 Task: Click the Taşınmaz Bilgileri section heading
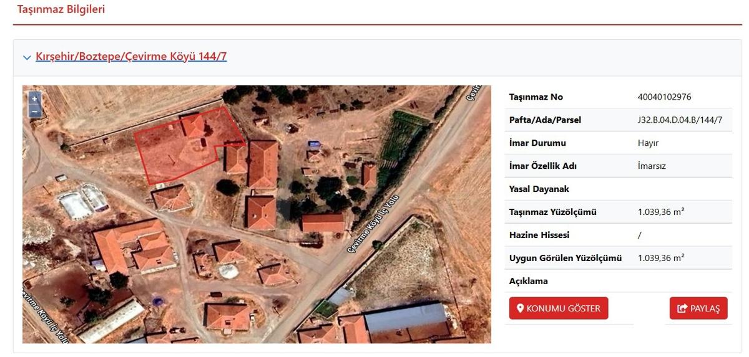tap(61, 9)
